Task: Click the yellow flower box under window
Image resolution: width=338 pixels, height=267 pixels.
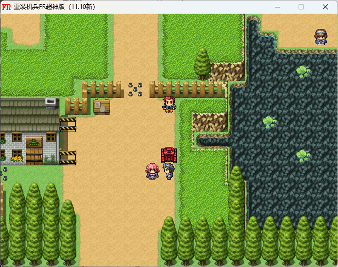Action: click(17, 159)
